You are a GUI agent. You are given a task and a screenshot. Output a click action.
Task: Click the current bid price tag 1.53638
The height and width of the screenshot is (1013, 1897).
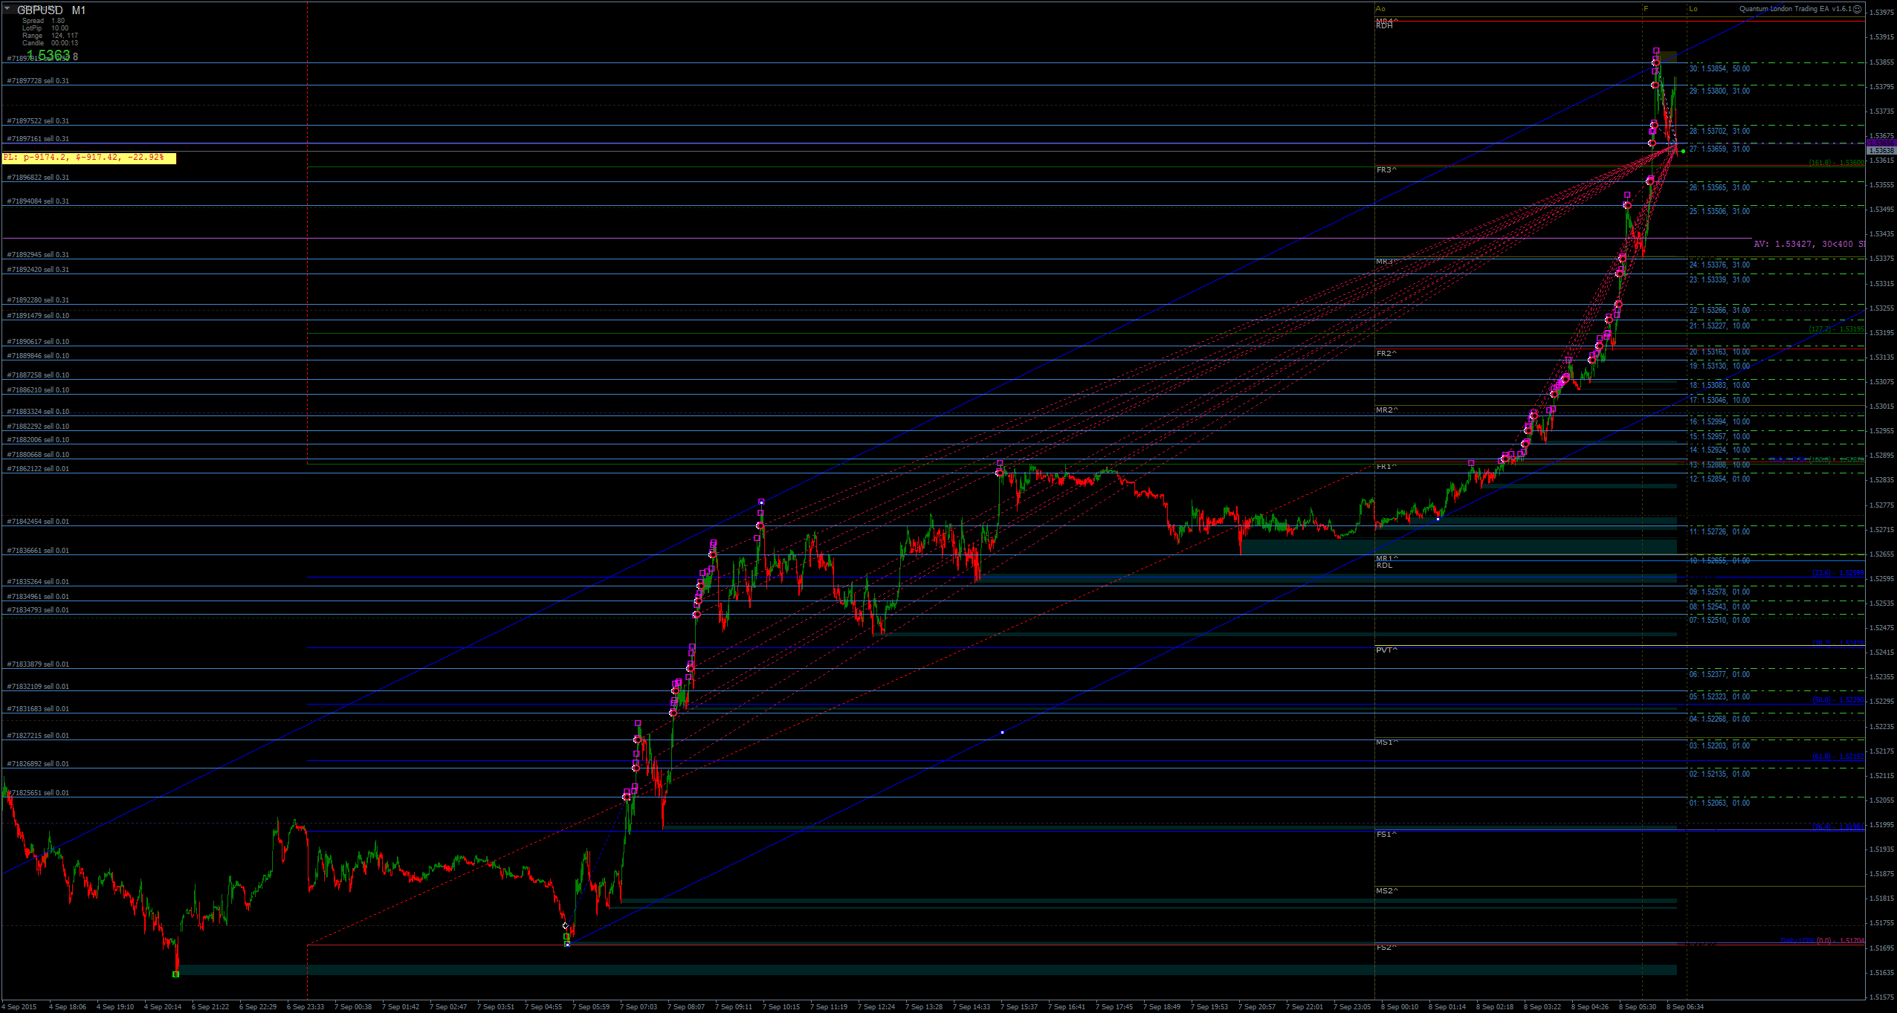1881,151
